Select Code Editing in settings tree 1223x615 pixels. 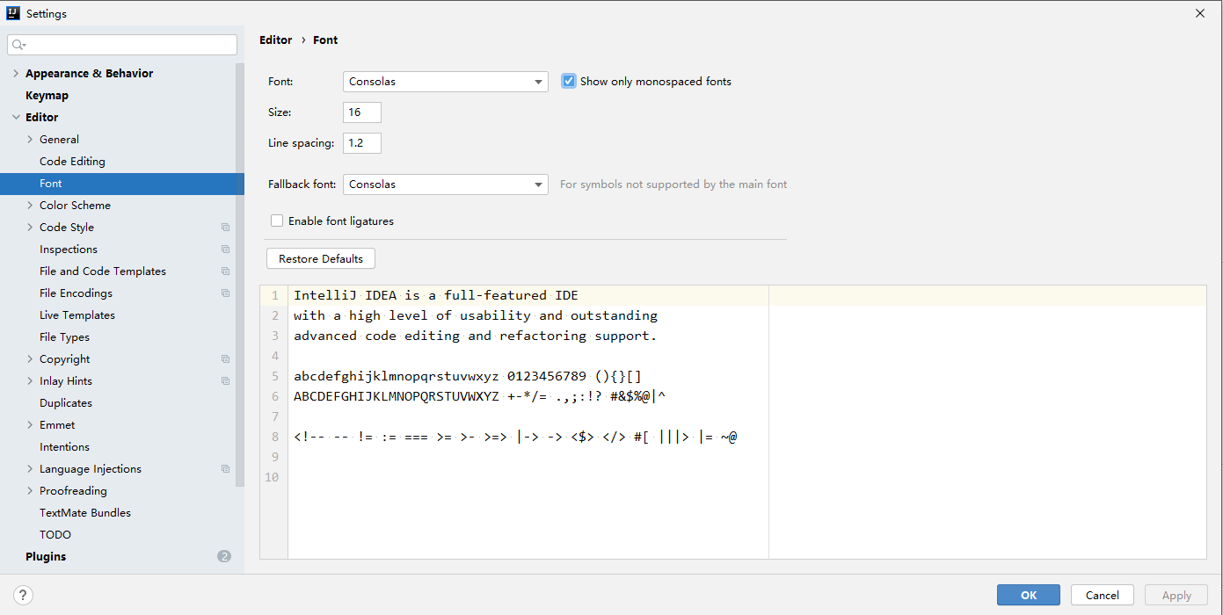(72, 162)
